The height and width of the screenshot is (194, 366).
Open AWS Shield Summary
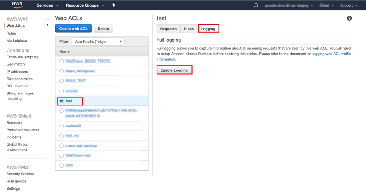tap(14, 123)
